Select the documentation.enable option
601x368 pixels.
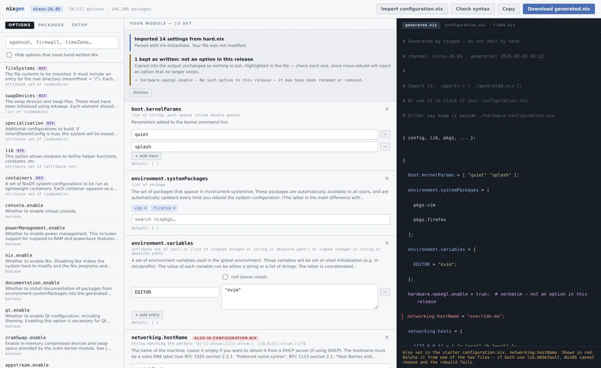tap(62, 290)
